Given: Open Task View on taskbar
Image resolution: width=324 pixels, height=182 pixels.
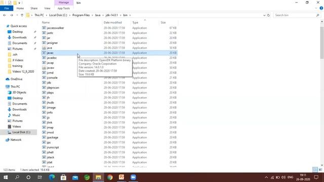Looking at the screenshot, I should pos(39,177).
